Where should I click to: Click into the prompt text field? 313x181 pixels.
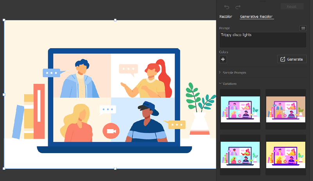tap(263, 40)
